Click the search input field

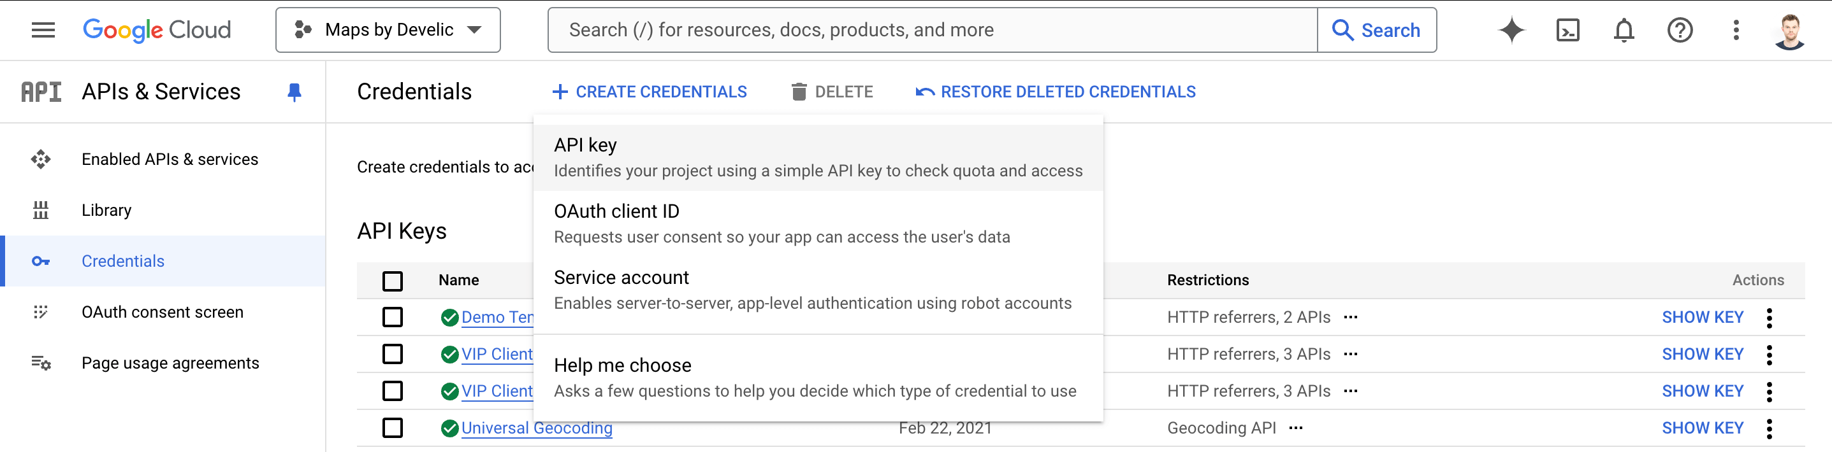point(933,30)
